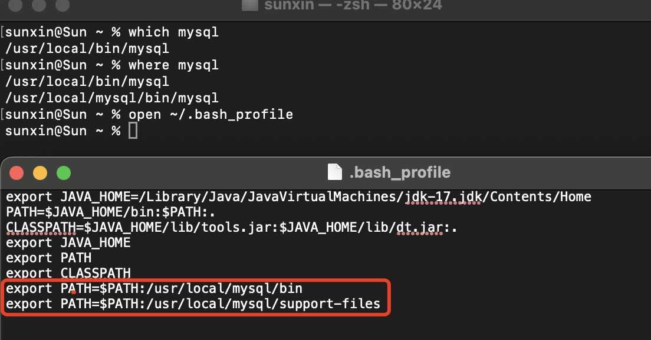
Task: Click the red close button on .bash_profile window
Action: [x=16, y=173]
